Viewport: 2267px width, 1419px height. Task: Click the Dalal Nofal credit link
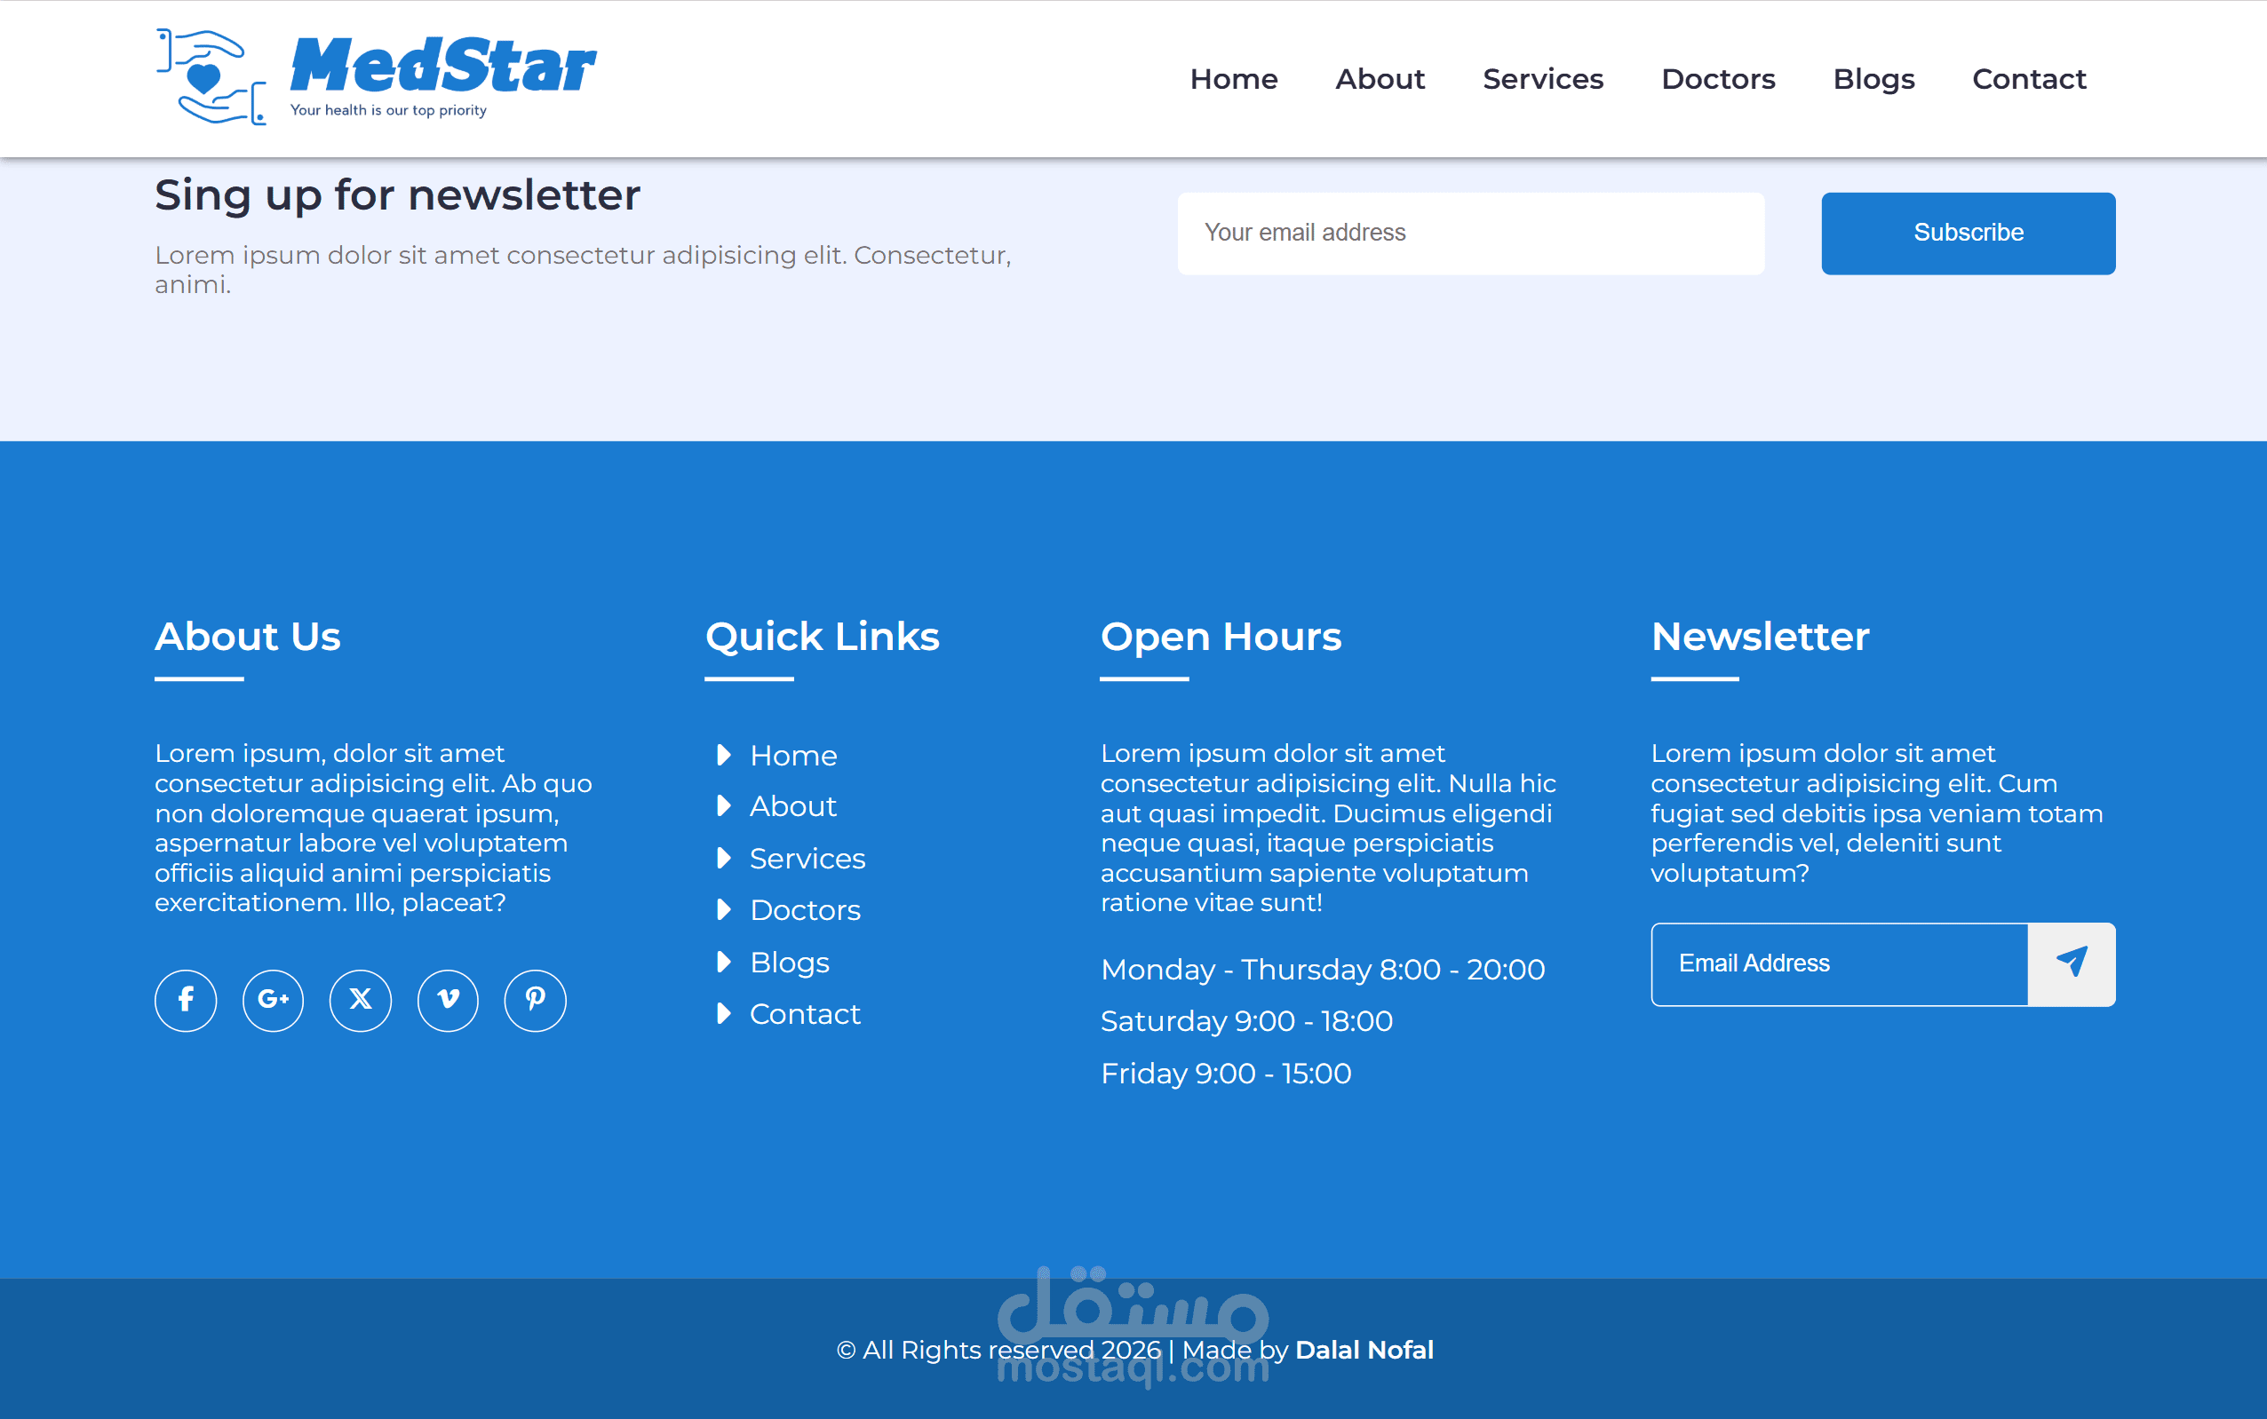point(1364,1350)
